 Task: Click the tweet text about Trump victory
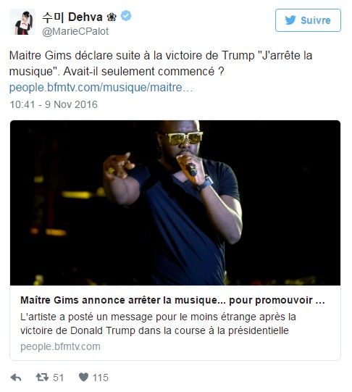tap(161, 64)
